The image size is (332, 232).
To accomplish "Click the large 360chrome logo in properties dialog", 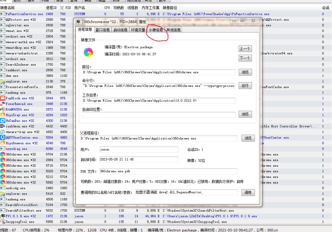I will [88, 52].
